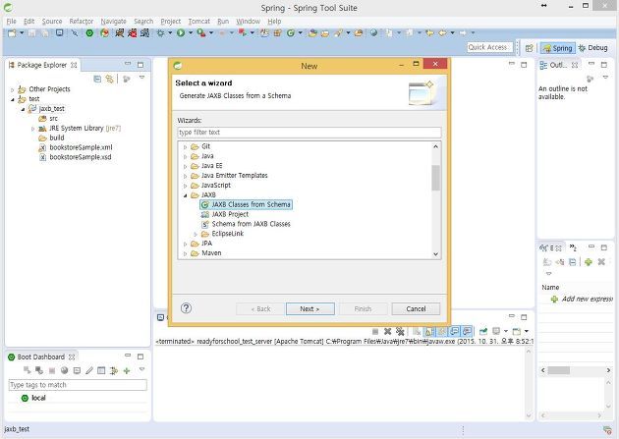Expand the EclipseLink subfolder
619x439 pixels.
[x=196, y=234]
